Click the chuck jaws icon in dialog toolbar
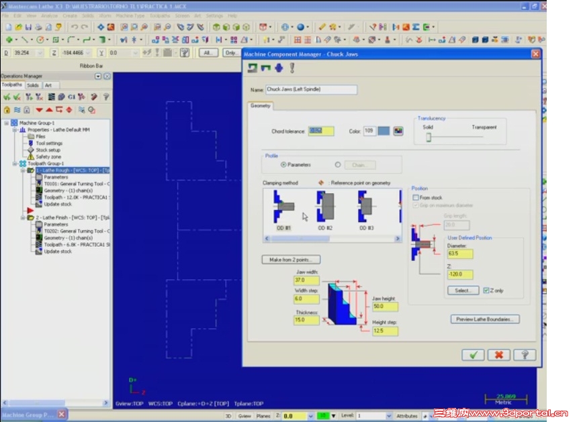 point(266,68)
